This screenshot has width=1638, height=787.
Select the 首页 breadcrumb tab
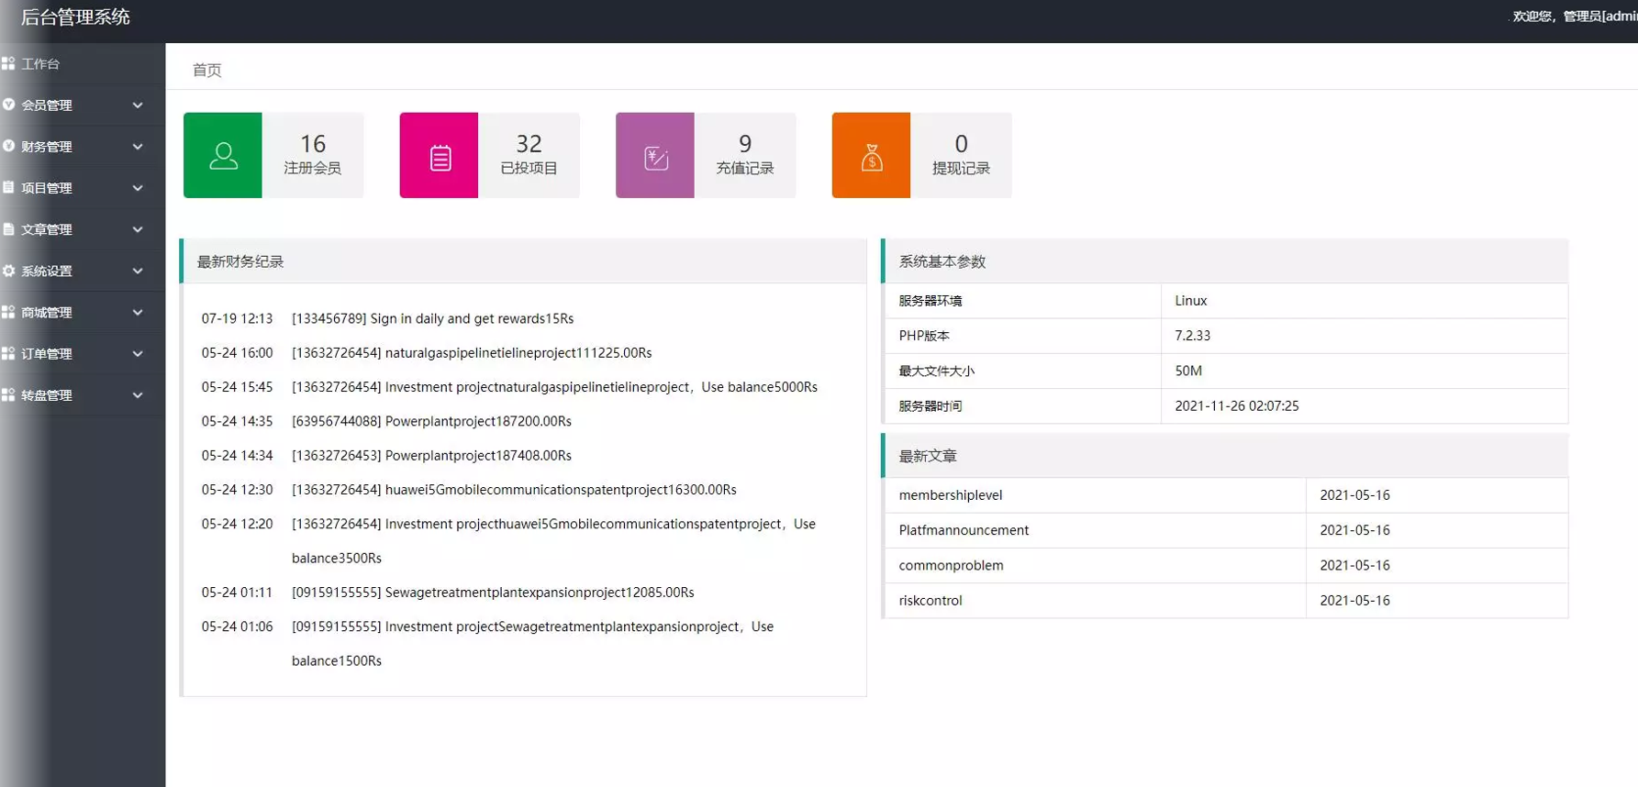206,70
